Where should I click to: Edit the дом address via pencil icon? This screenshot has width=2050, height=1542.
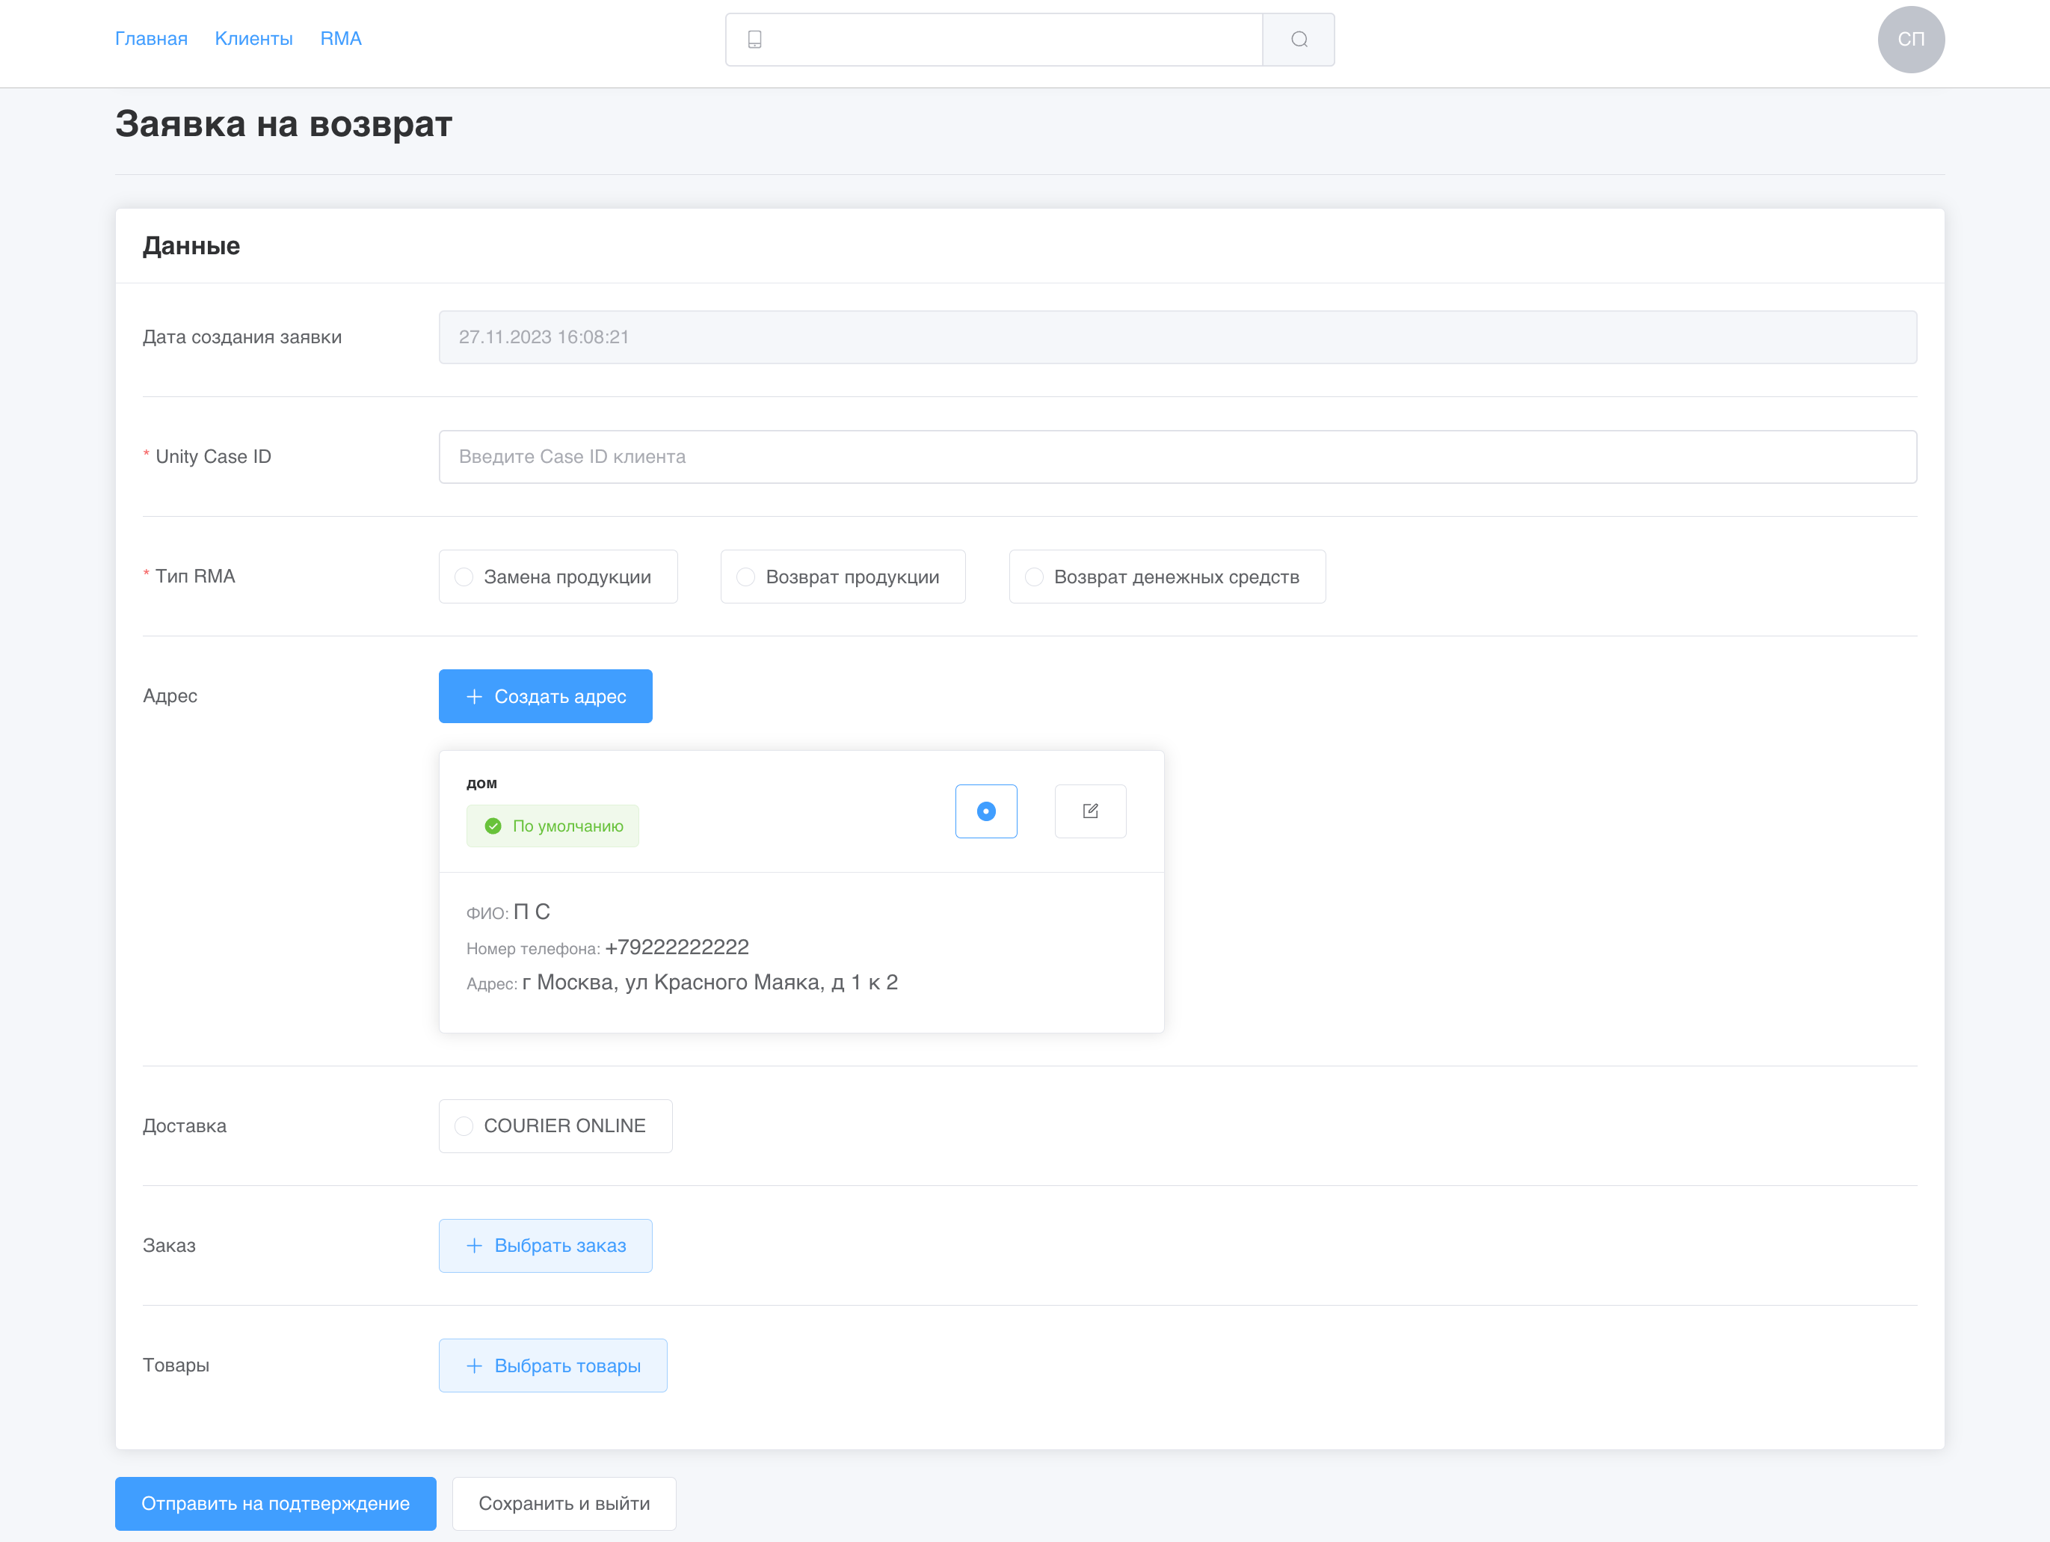click(1090, 811)
